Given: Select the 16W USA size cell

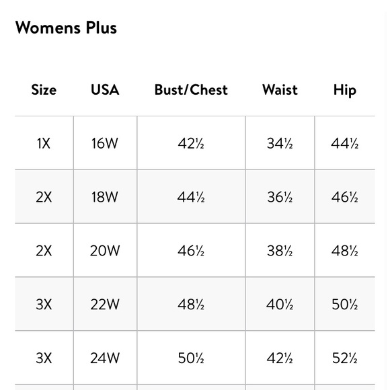Looking at the screenshot, I should coord(105,143).
